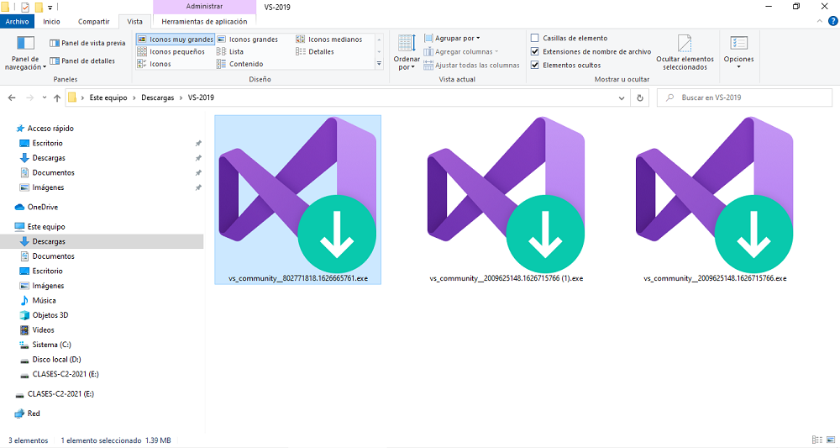This screenshot has width=840, height=448.
Task: Select vs_community__802771818.1626665761.exe file
Action: point(298,199)
